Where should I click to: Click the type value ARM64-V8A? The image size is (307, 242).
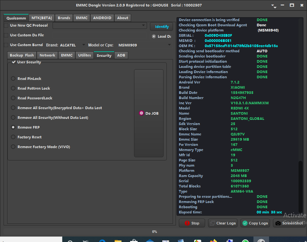tap(242, 191)
